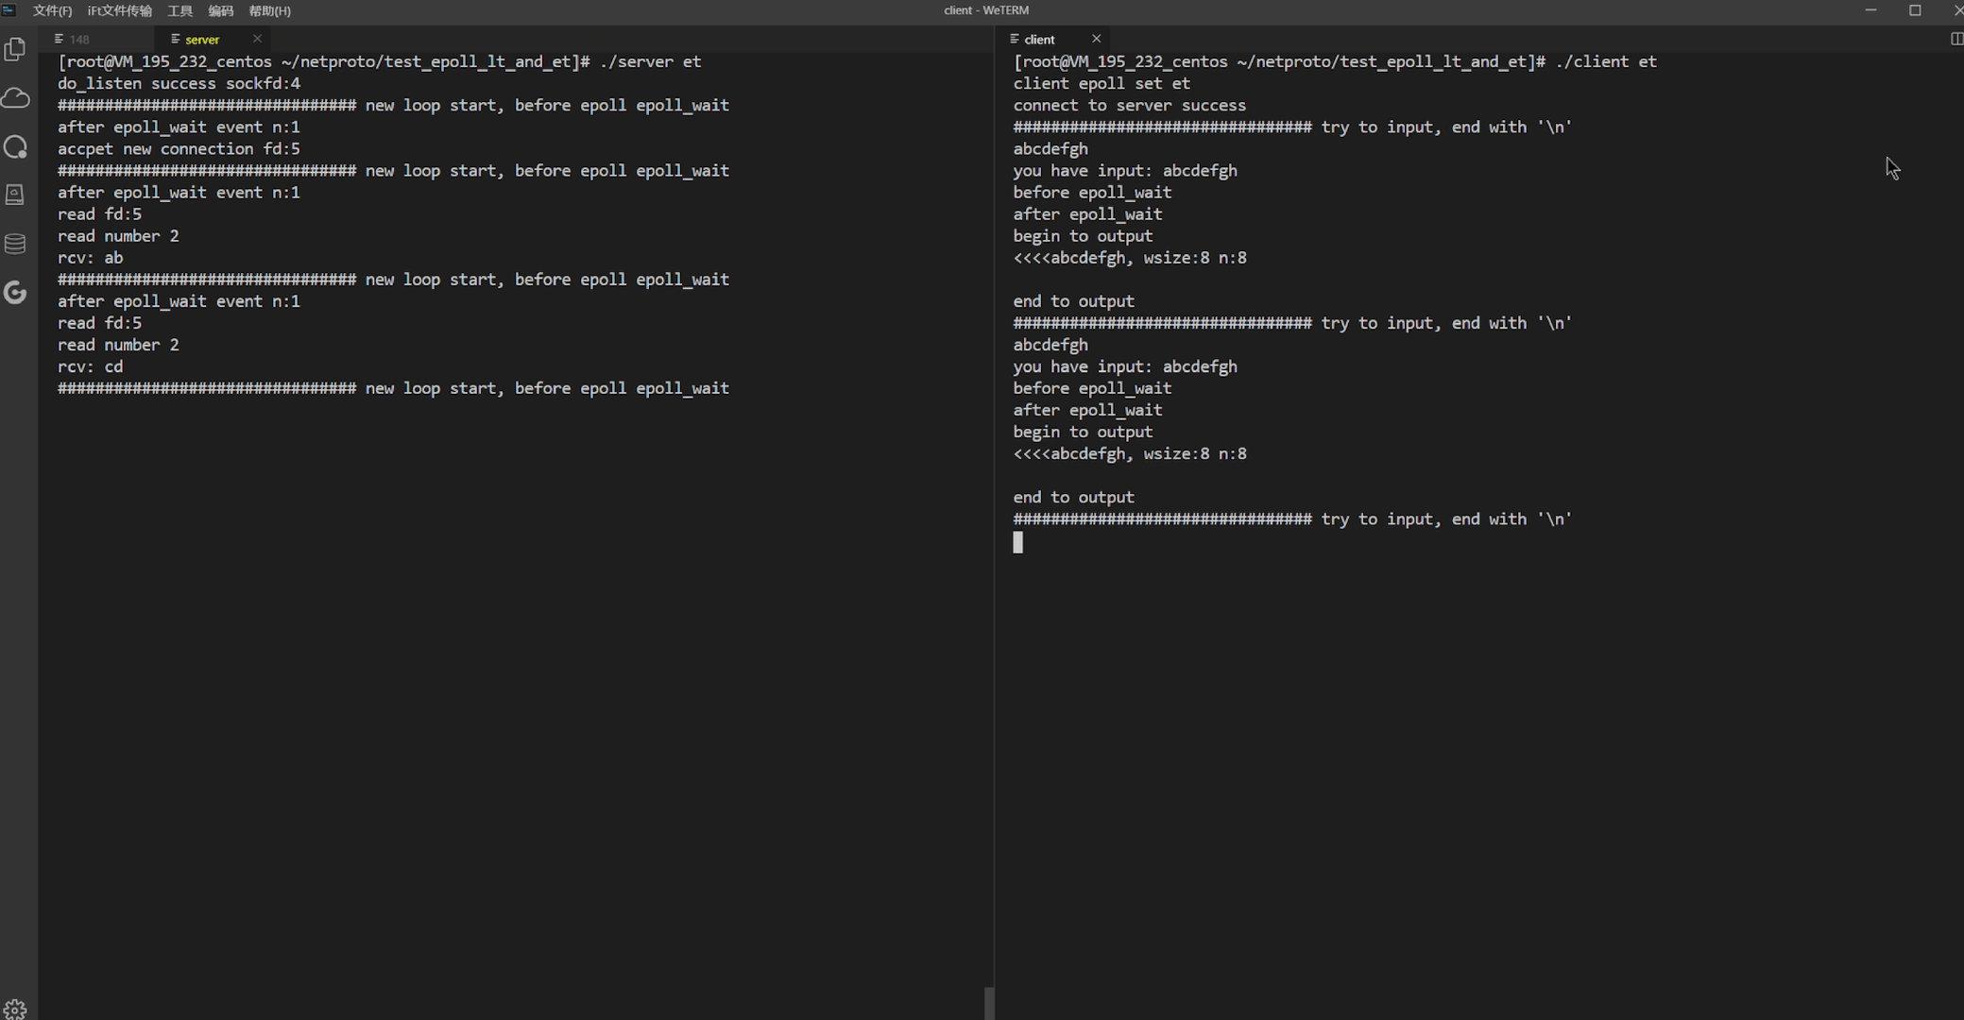Open the 文件(F) menu
This screenshot has width=1964, height=1020.
coord(52,10)
